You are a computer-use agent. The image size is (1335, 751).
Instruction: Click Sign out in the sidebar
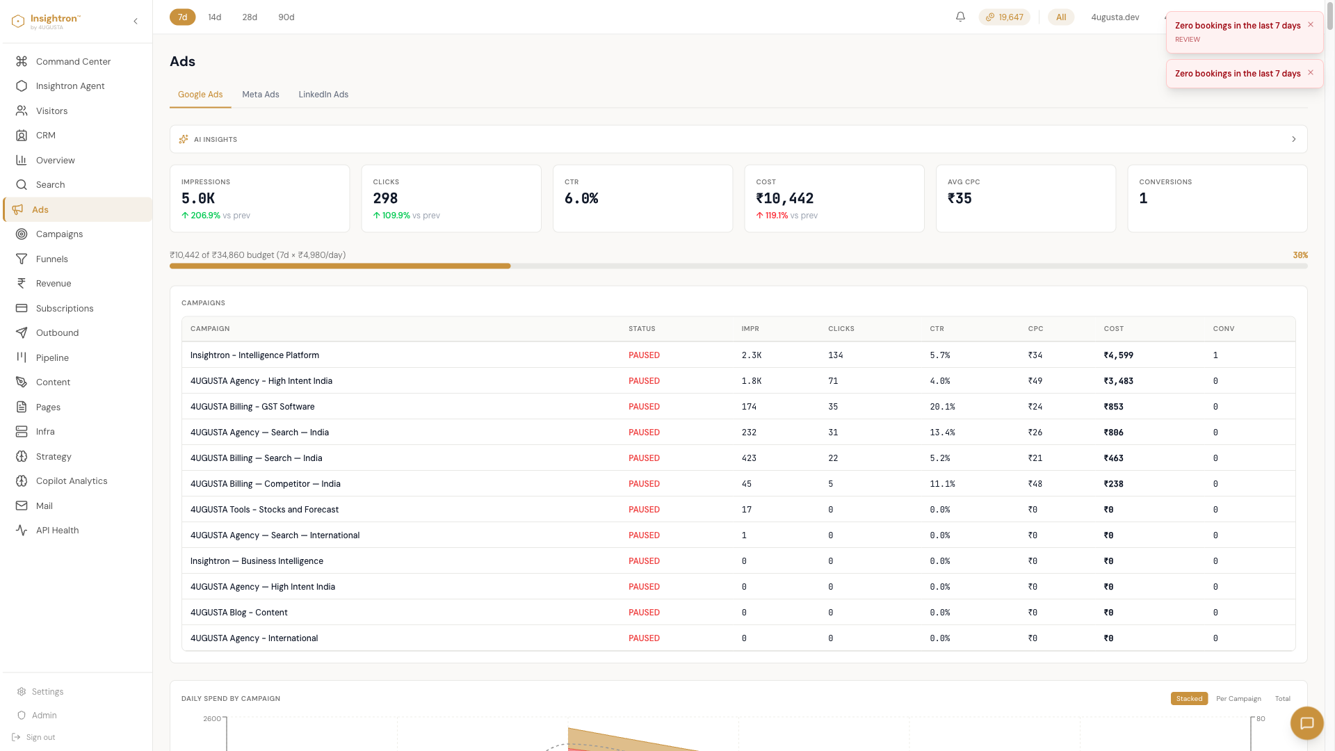coord(40,737)
